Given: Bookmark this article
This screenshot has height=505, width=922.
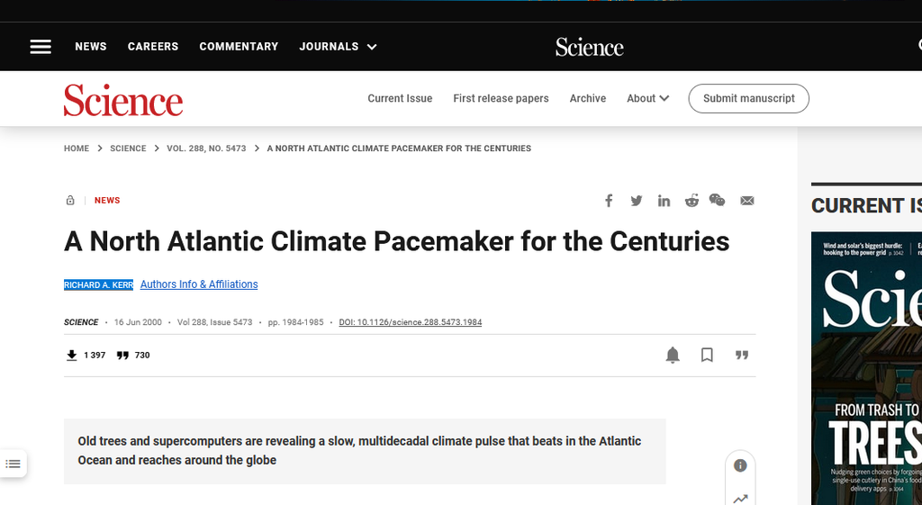Looking at the screenshot, I should pos(707,355).
